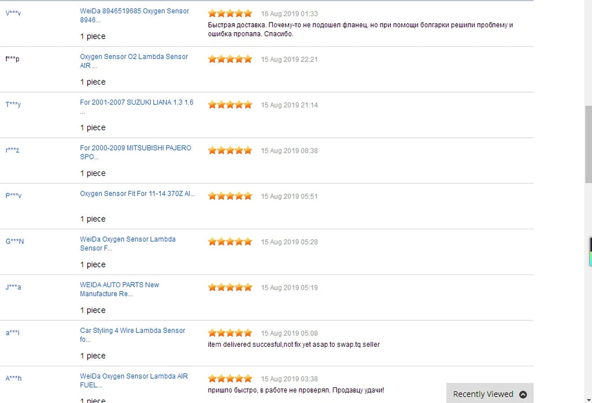Click '1 piece' under the MITSUBISHI PAJERO item
Viewport: 592px width, 403px height.
click(x=93, y=174)
